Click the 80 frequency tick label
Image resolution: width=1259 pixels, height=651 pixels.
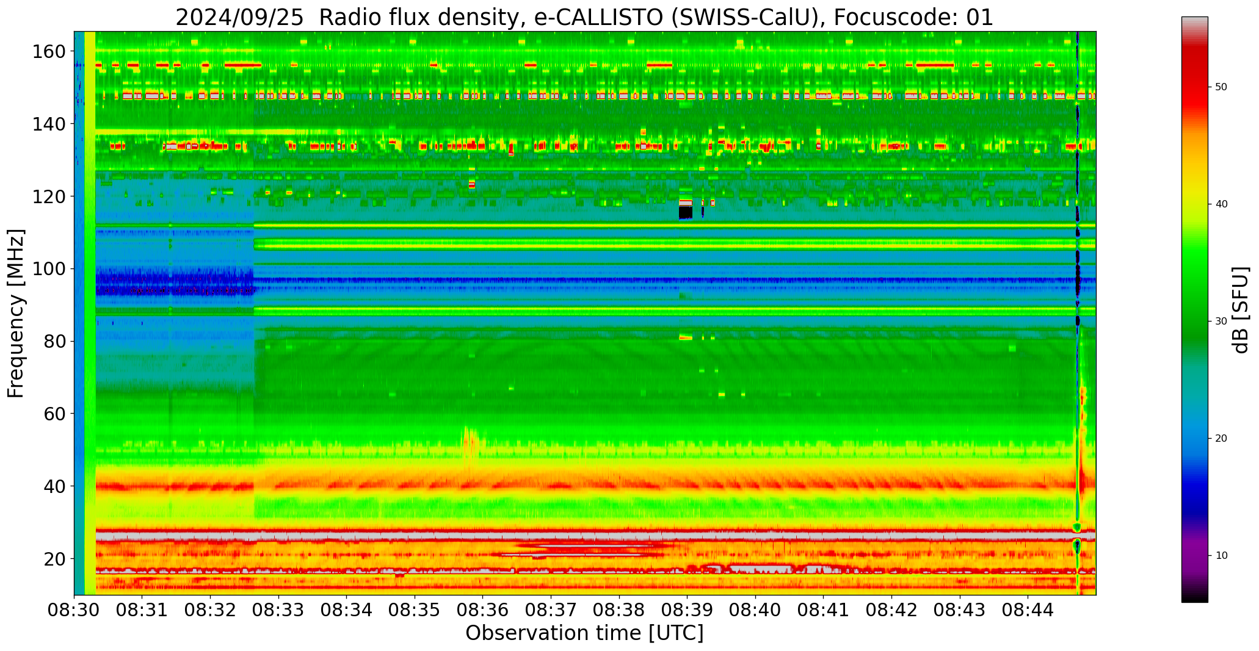coord(55,342)
